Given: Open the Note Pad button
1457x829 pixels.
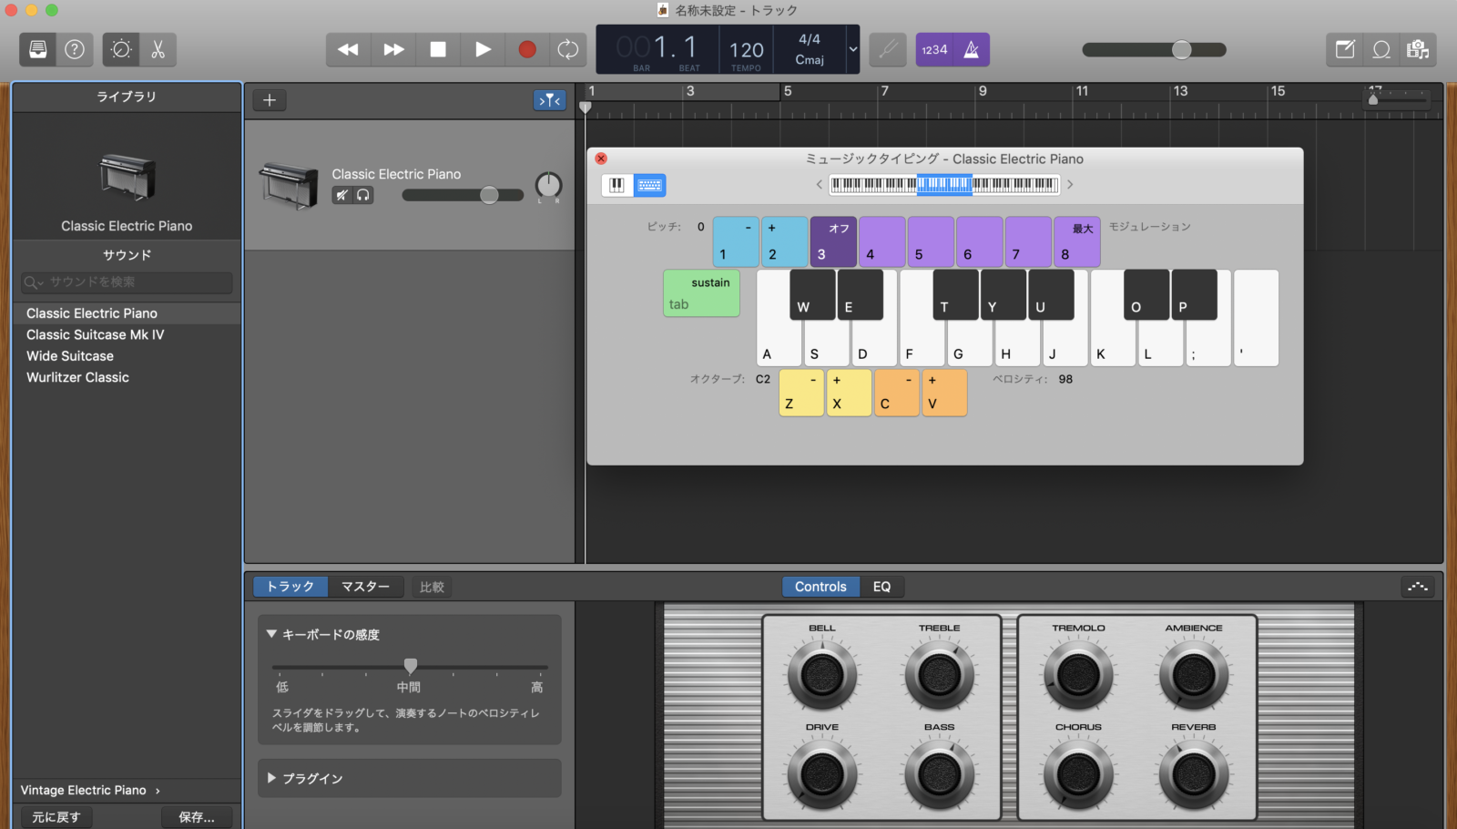Looking at the screenshot, I should [x=1345, y=49].
